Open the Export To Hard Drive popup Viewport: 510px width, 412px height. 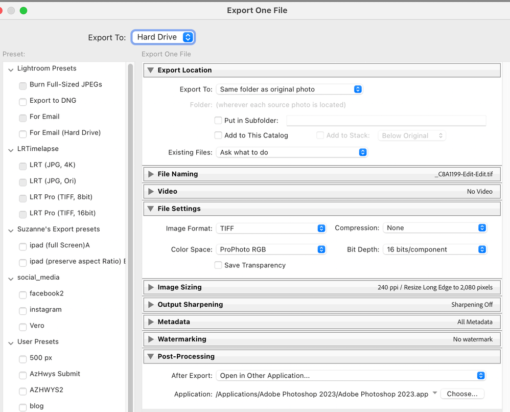click(163, 37)
